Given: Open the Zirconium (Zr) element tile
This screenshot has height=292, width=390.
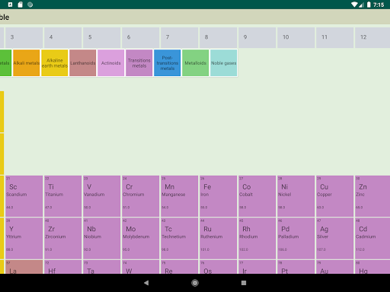Looking at the screenshot, I should click(63, 238).
